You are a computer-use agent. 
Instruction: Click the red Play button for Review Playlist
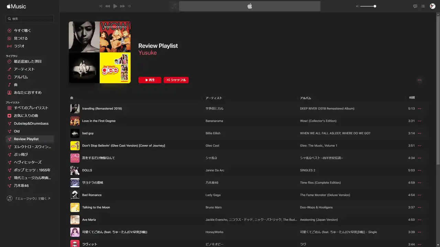click(150, 80)
